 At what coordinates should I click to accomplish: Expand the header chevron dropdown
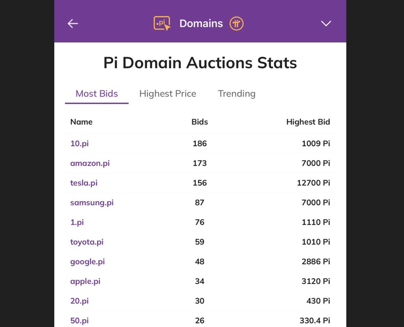pyautogui.click(x=326, y=24)
